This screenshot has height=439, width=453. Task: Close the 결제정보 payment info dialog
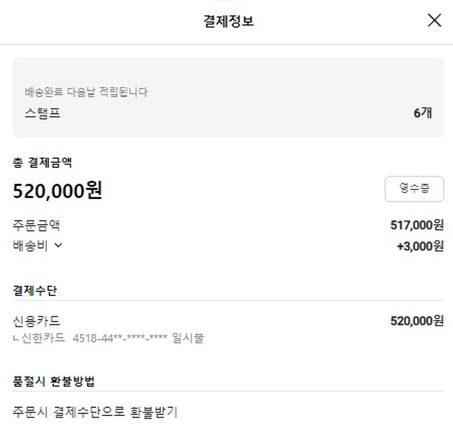(x=434, y=21)
